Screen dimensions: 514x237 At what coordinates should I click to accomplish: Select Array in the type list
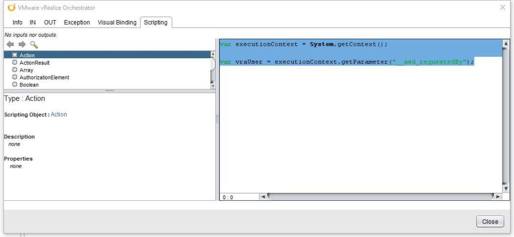pyautogui.click(x=107, y=70)
